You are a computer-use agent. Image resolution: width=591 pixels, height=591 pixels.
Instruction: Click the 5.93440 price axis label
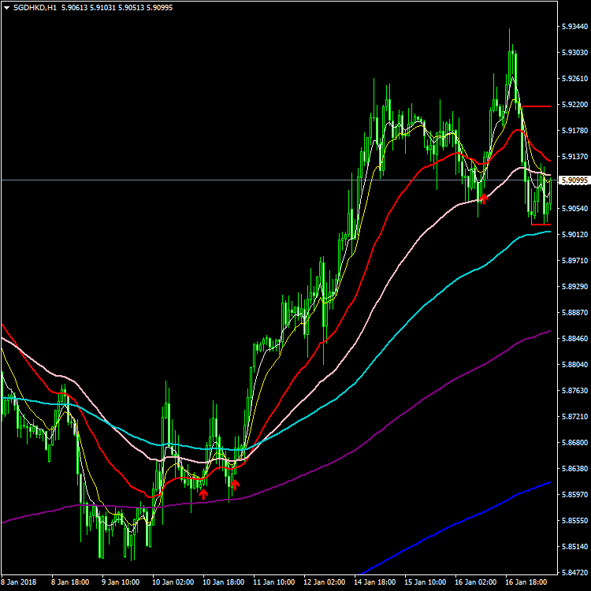tap(574, 26)
